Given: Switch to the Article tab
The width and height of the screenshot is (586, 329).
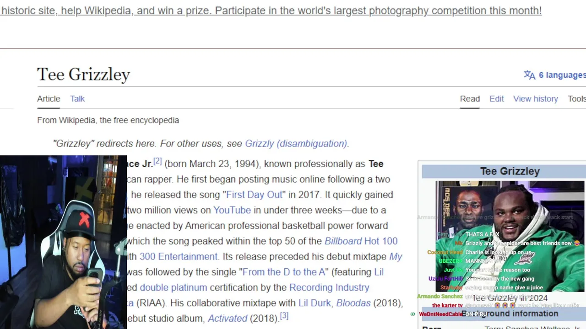Looking at the screenshot, I should 49,99.
